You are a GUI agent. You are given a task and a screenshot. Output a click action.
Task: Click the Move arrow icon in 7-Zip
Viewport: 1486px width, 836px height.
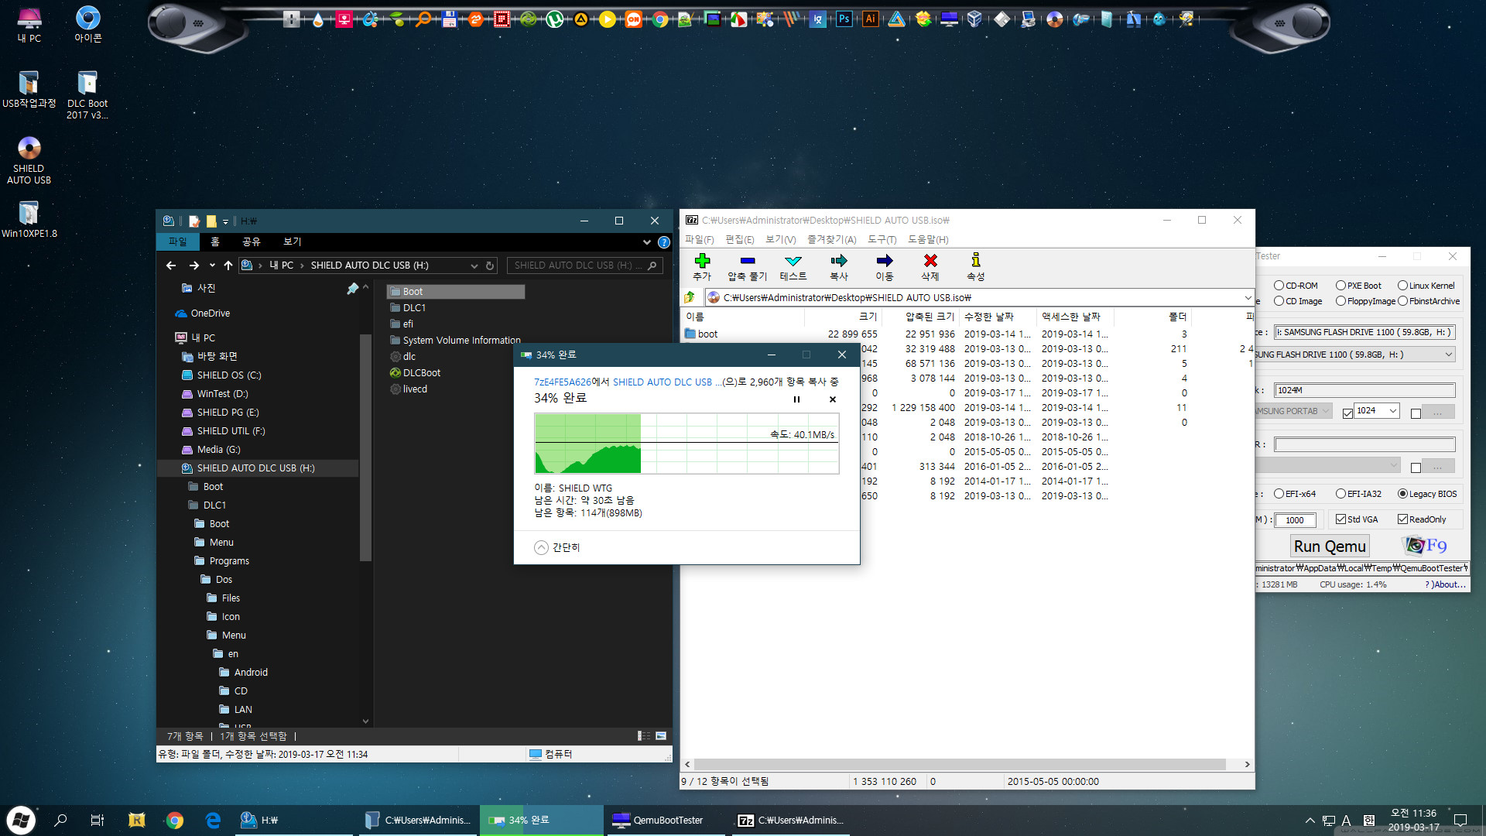click(x=884, y=261)
